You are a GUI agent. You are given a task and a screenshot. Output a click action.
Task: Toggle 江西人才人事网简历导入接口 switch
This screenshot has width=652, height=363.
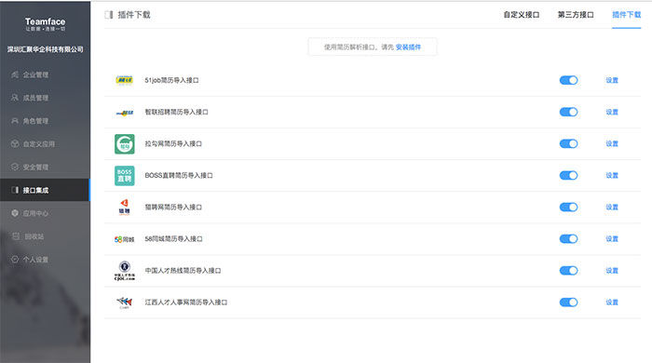[x=568, y=302]
